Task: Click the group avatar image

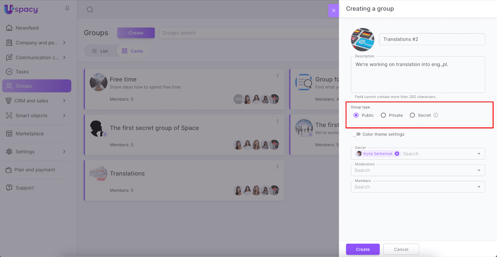Action: pyautogui.click(x=362, y=39)
